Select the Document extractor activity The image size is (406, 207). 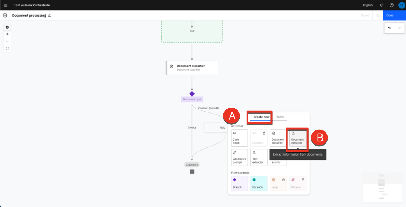click(x=297, y=138)
